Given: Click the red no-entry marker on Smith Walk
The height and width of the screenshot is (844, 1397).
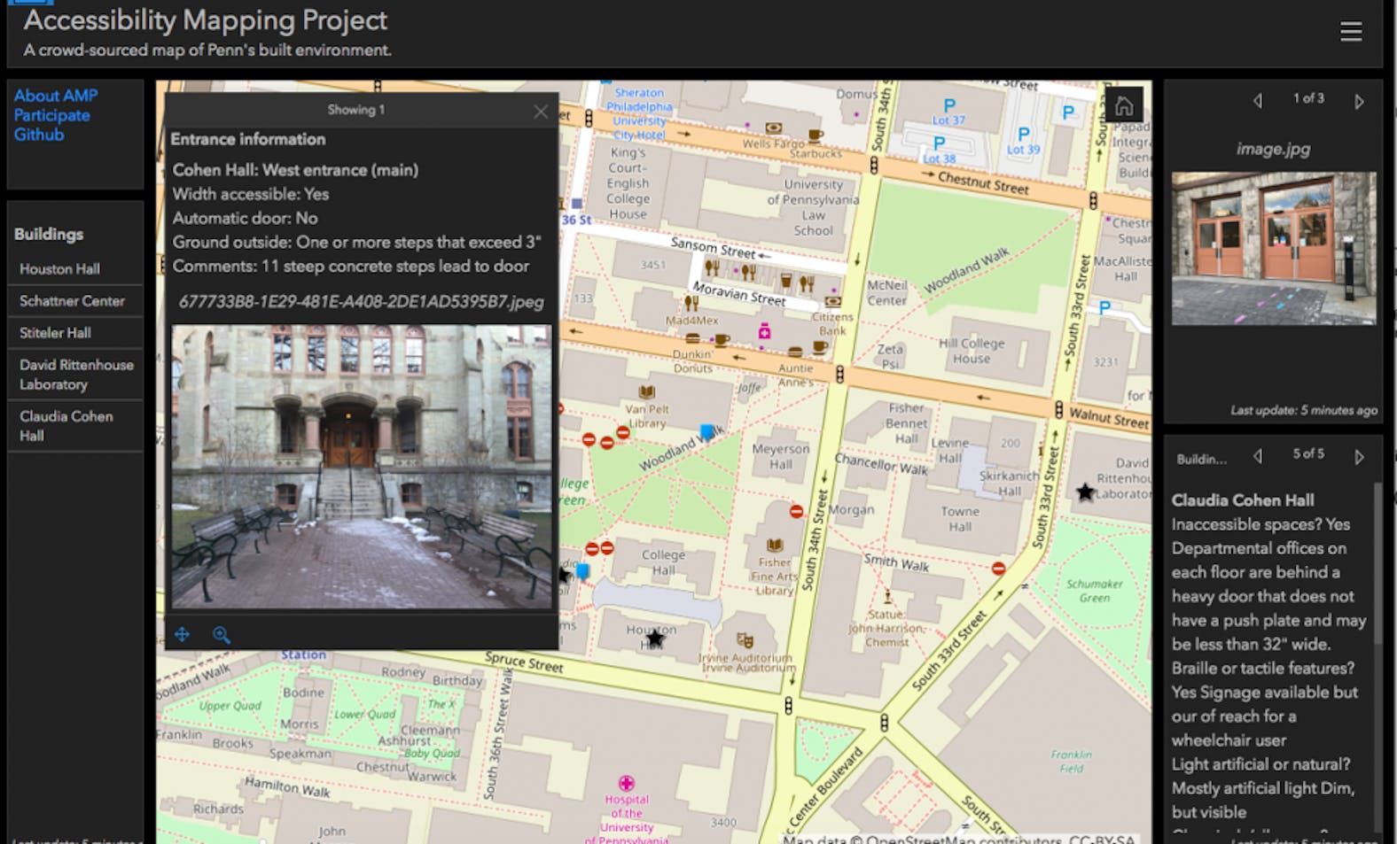Looking at the screenshot, I should tap(998, 569).
